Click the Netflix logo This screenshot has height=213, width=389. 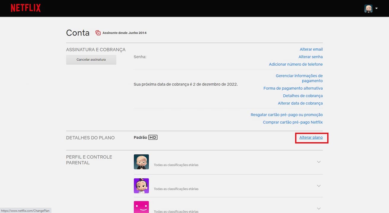point(26,8)
